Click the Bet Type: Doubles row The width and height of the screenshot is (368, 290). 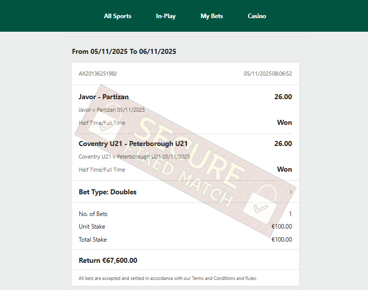click(186, 192)
